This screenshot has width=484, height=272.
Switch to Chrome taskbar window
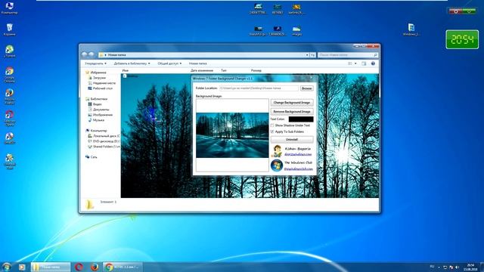click(x=123, y=267)
